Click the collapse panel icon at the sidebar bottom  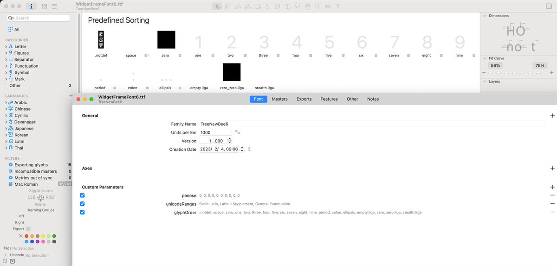(13, 261)
